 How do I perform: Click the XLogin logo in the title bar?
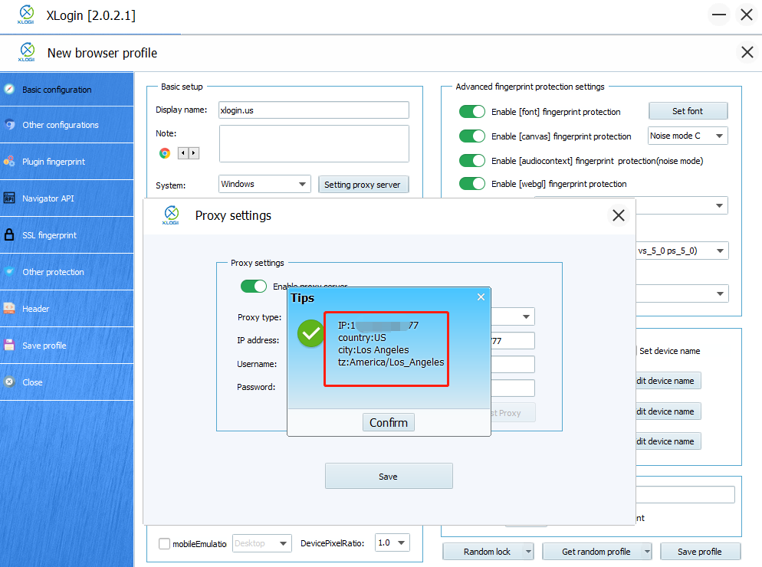click(26, 15)
